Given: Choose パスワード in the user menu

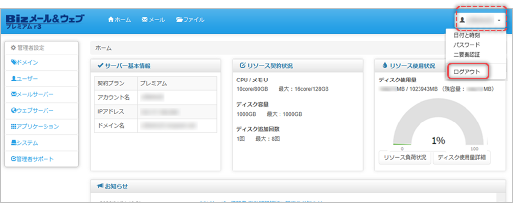Looking at the screenshot, I should click(466, 45).
